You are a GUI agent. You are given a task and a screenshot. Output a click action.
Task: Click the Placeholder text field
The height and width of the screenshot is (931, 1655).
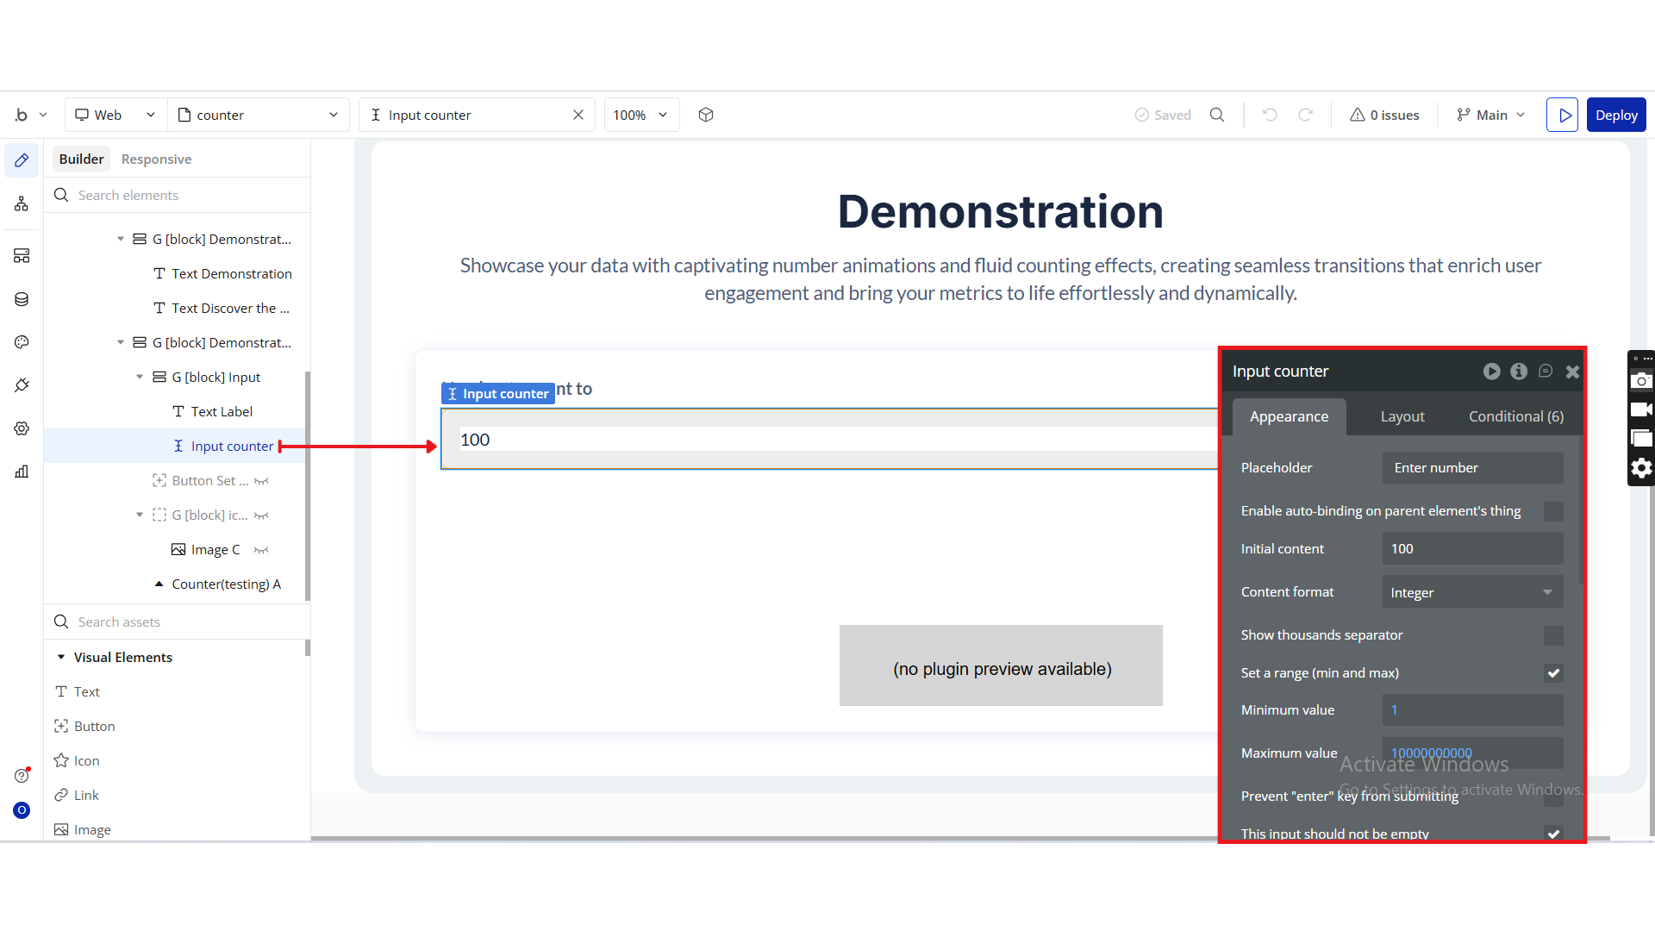coord(1472,467)
